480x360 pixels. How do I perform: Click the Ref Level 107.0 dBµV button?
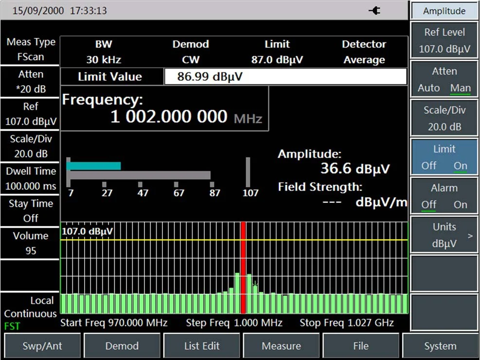[x=444, y=40]
